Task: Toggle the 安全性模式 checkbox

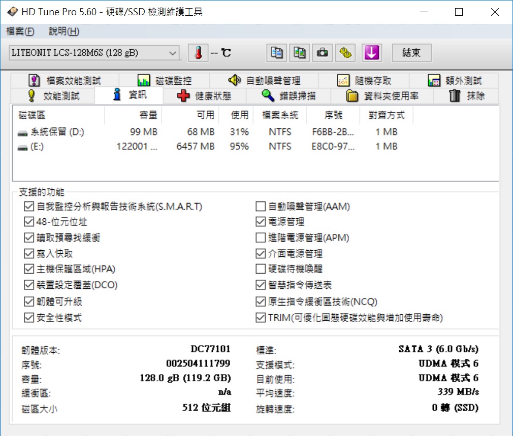Action: 29,317
